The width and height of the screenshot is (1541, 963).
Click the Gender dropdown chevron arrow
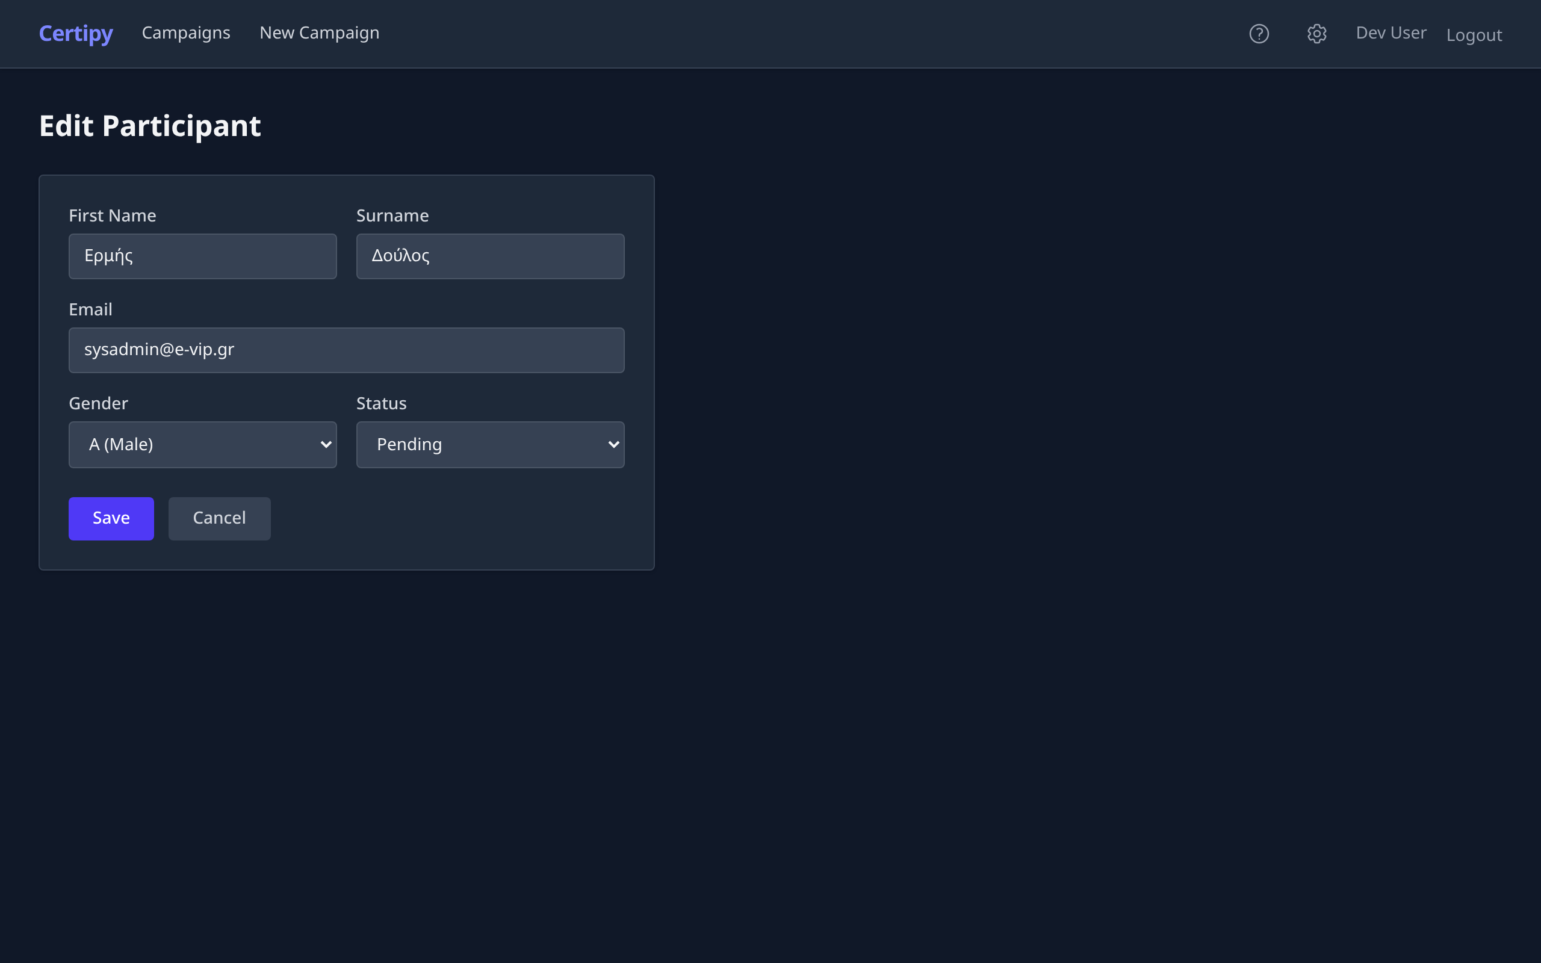pos(326,445)
